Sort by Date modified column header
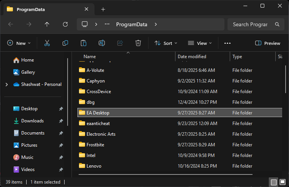Screen dimensions: 289x187 [192, 57]
